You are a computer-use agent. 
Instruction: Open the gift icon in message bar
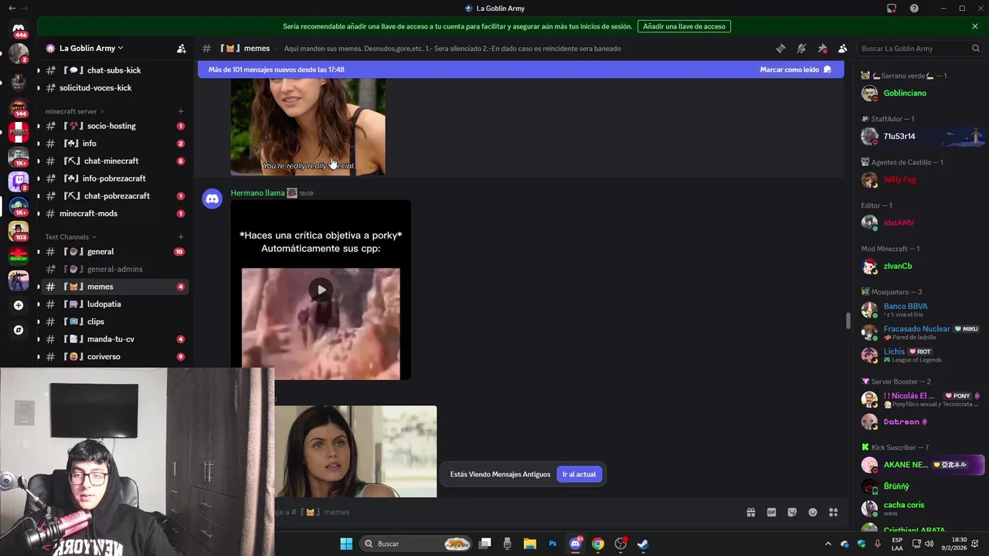point(750,512)
